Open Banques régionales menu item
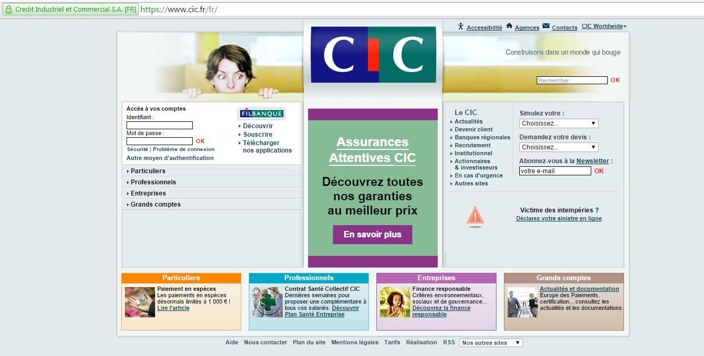This screenshot has height=356, width=704. tap(482, 137)
